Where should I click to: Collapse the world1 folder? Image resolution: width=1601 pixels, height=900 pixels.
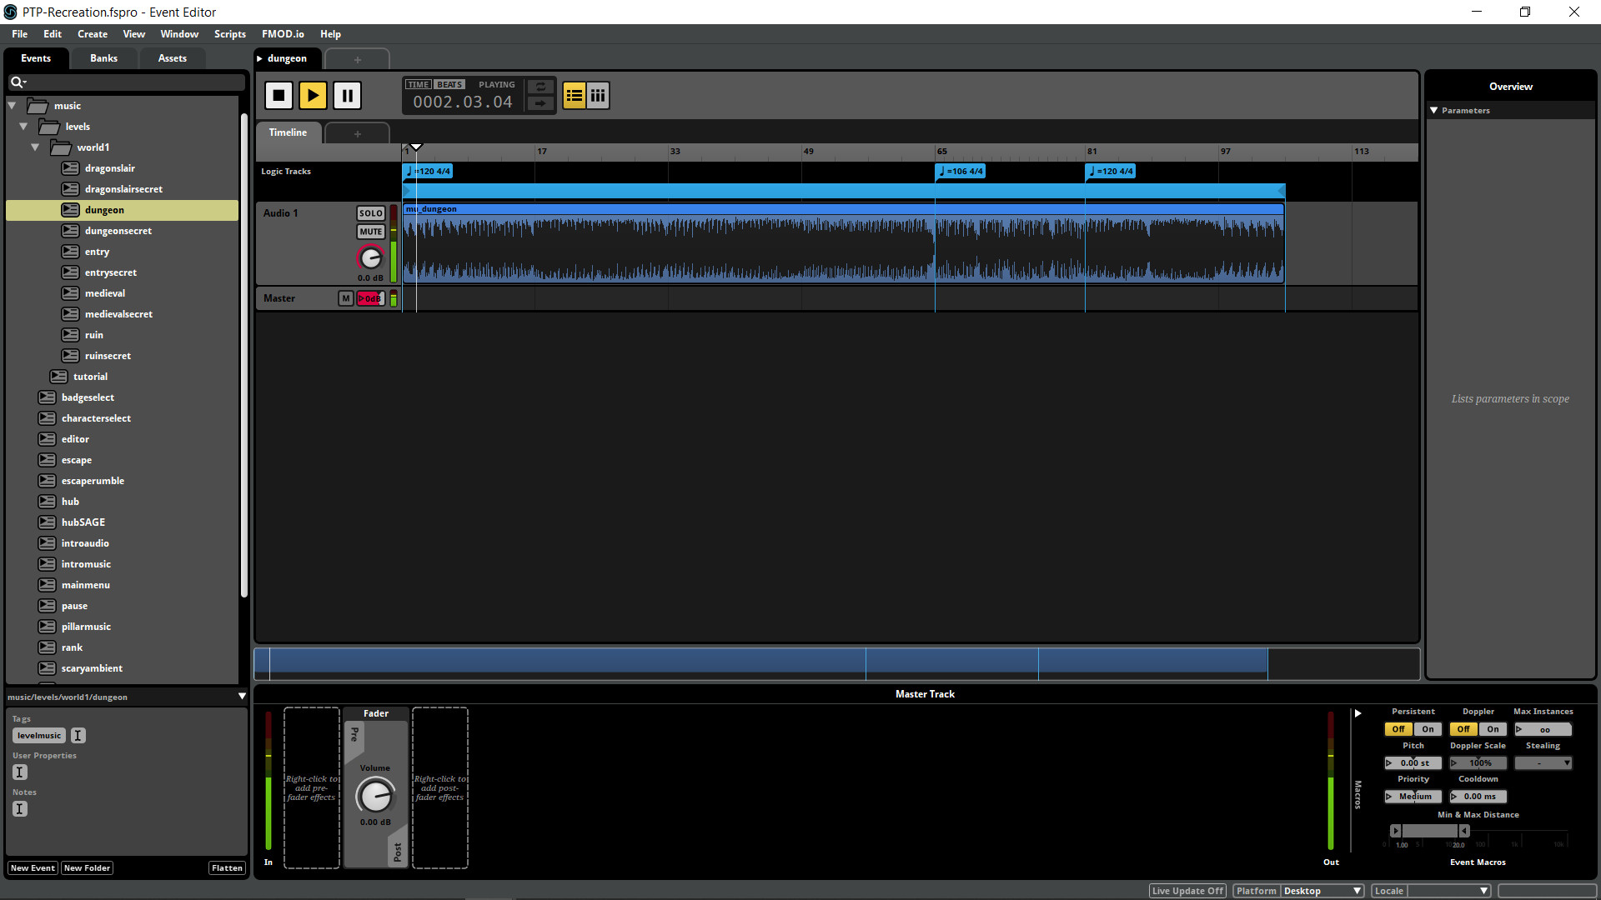click(35, 147)
